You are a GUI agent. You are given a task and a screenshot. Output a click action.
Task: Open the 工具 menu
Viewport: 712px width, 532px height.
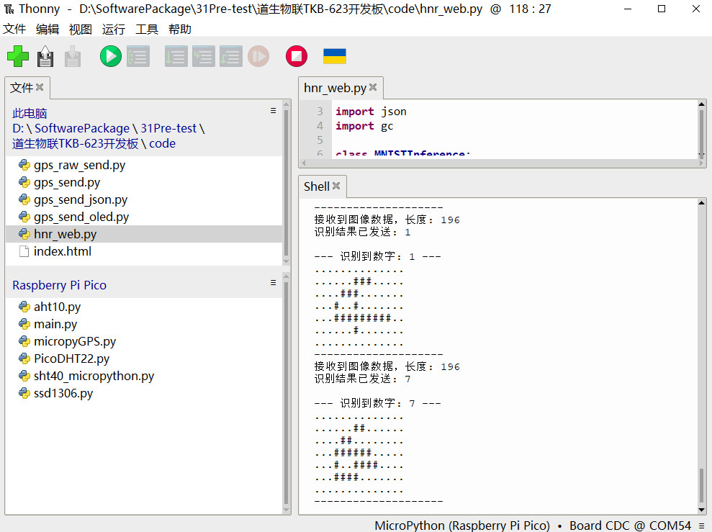tap(146, 30)
